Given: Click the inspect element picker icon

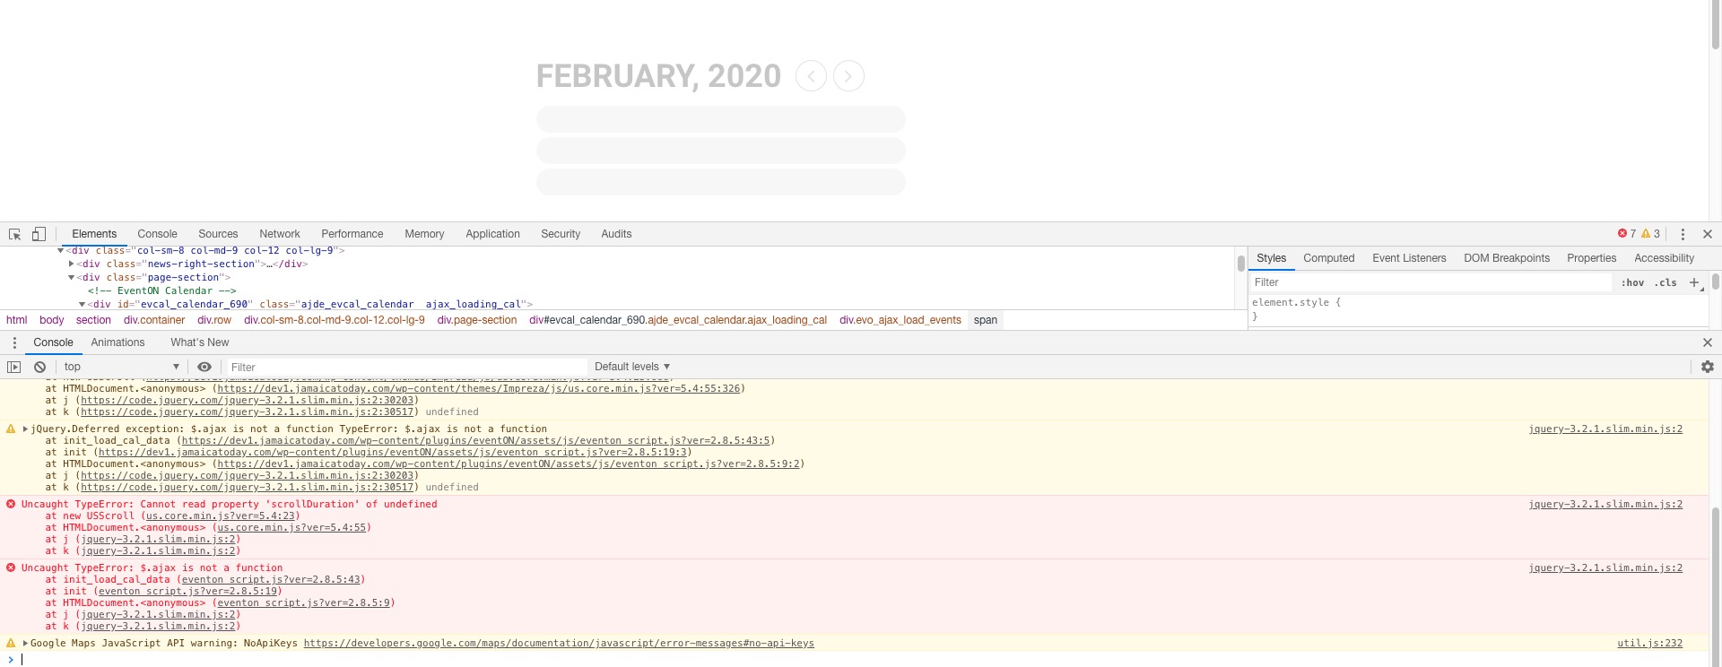Looking at the screenshot, I should click(x=15, y=234).
